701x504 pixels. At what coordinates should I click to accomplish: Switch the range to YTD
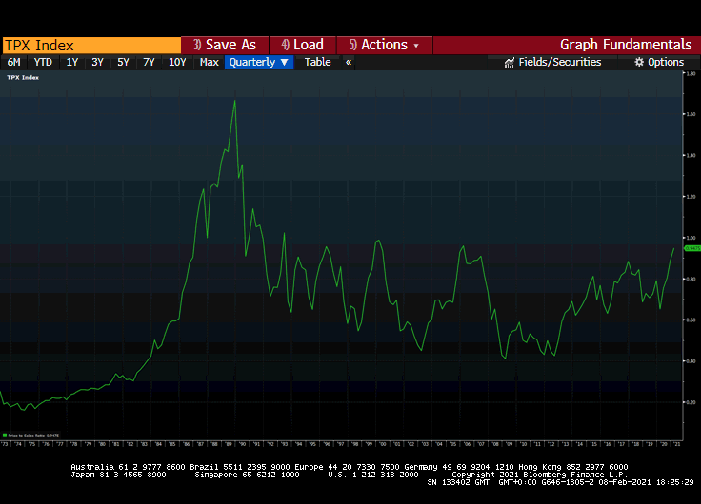click(43, 62)
